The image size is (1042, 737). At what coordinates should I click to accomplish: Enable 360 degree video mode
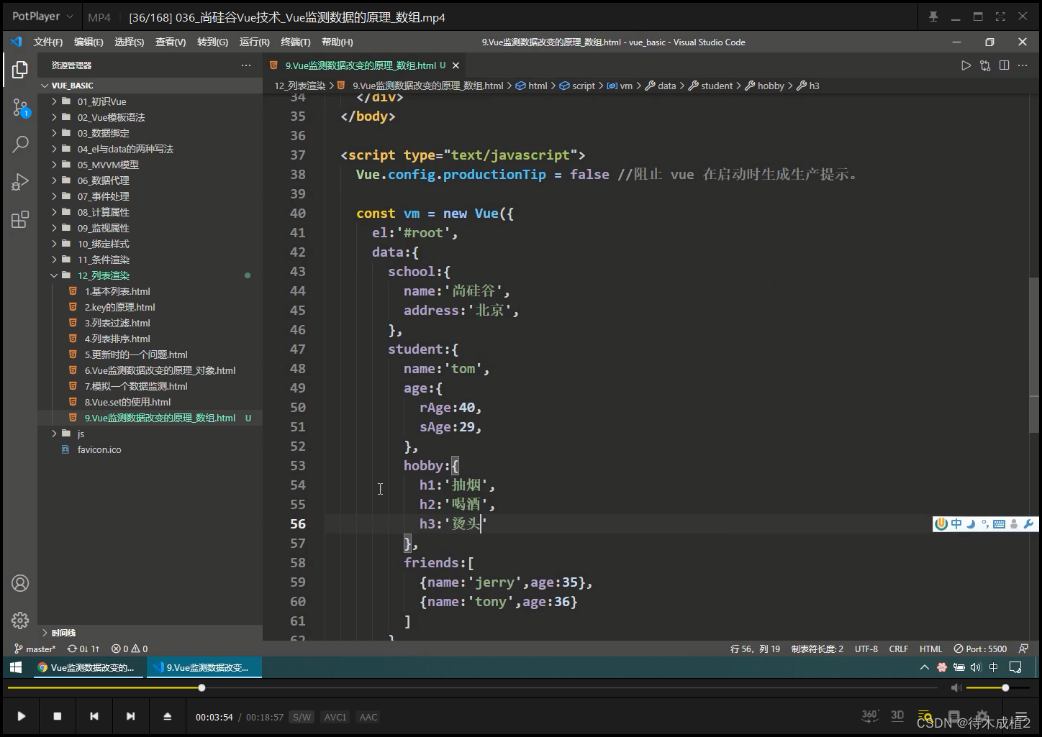(870, 715)
